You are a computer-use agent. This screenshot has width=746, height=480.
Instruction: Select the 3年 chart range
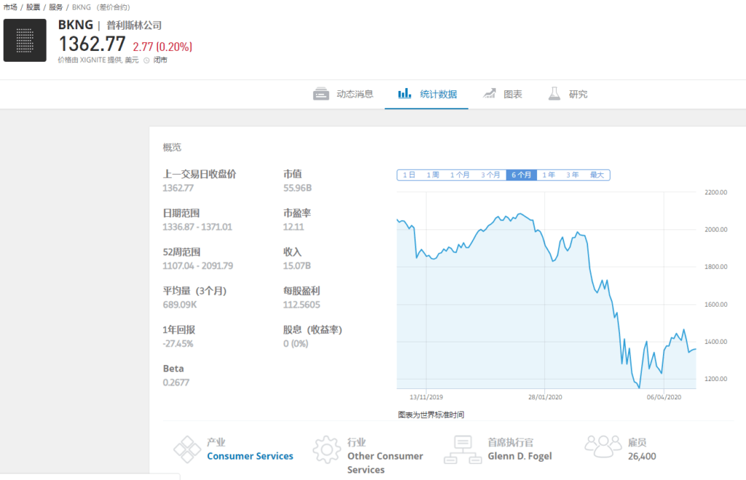[x=573, y=175]
